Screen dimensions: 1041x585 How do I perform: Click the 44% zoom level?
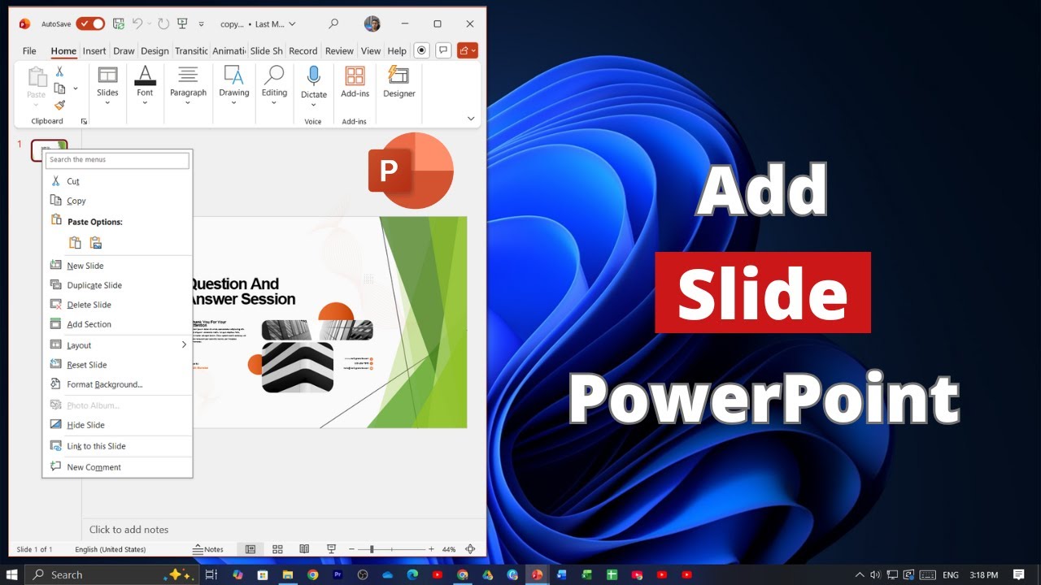448,549
